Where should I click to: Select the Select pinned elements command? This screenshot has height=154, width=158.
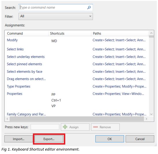[24, 64]
